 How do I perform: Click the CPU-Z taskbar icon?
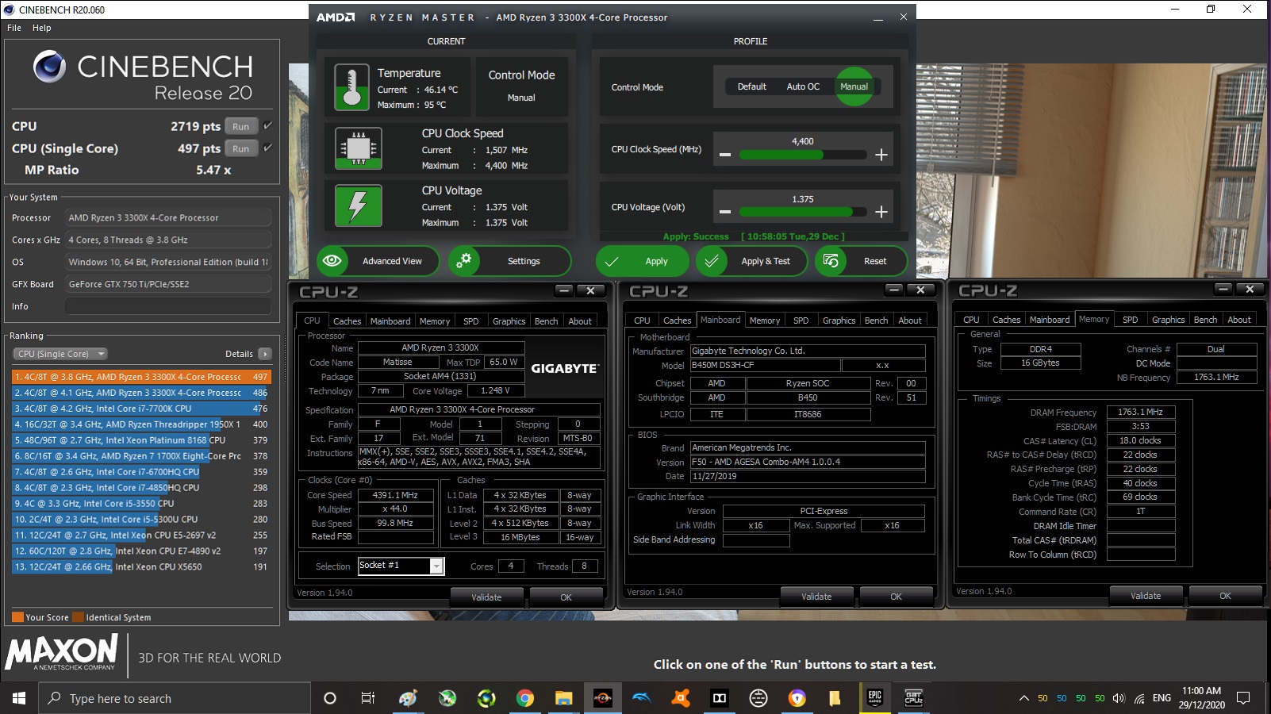point(913,698)
